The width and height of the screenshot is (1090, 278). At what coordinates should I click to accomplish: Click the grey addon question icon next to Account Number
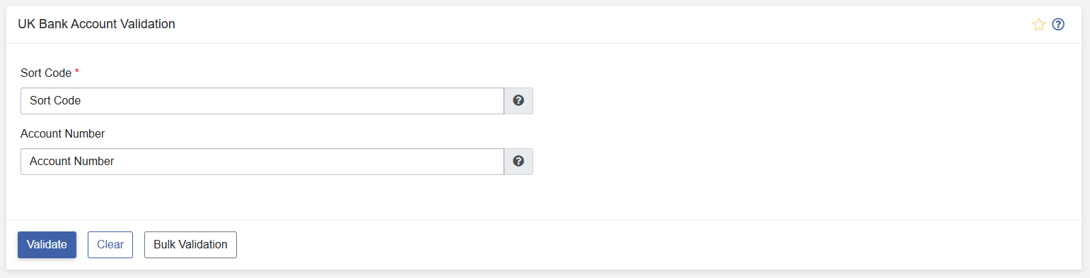(x=518, y=162)
